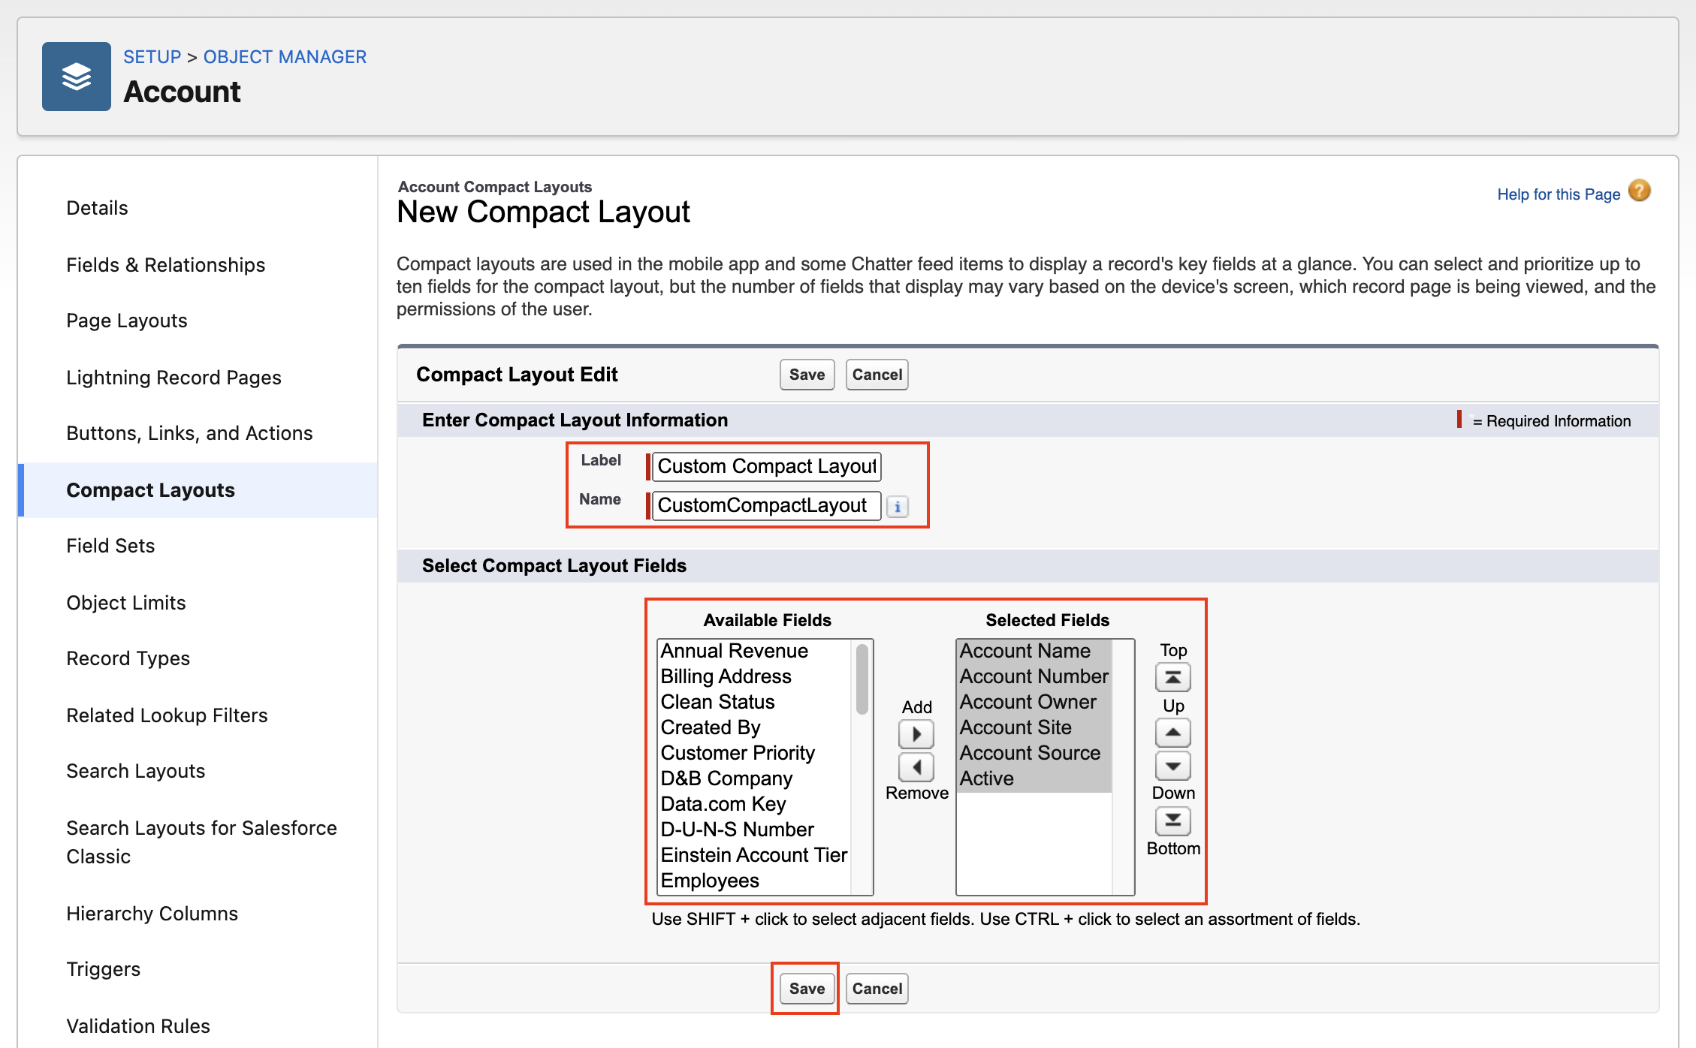Click into the Label text field
Viewport: 1696px width, 1048px height.
click(x=765, y=466)
